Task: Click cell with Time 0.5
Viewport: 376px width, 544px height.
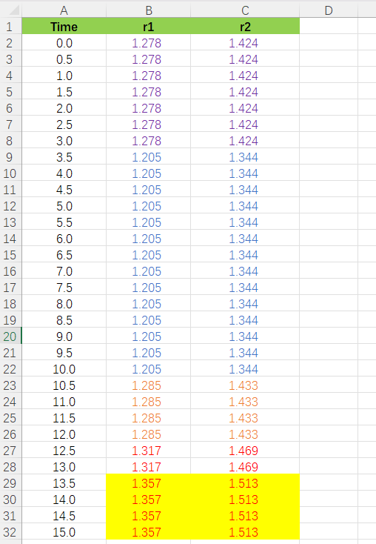Action: coord(64,59)
